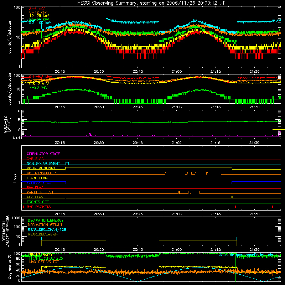Click the Flags axis title
The image size is (285, 285).
click(15, 178)
